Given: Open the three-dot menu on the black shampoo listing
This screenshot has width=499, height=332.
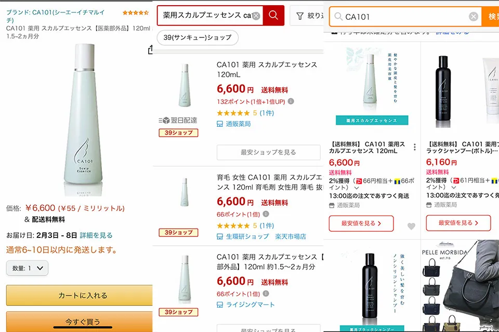Looking at the screenshot, I should coord(414,148).
